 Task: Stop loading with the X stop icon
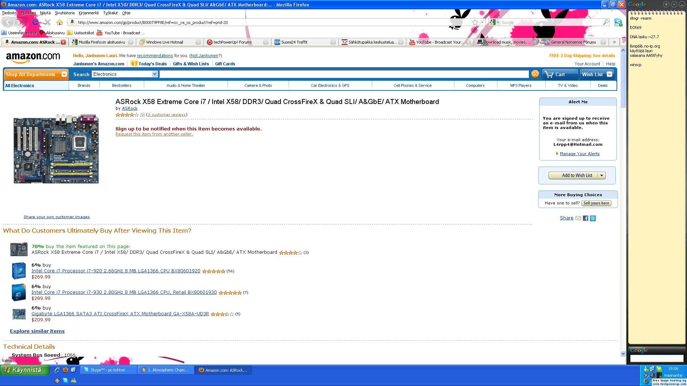click(47, 22)
